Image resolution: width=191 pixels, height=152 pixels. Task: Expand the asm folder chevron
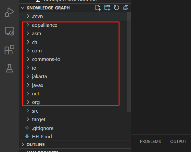pos(28,34)
